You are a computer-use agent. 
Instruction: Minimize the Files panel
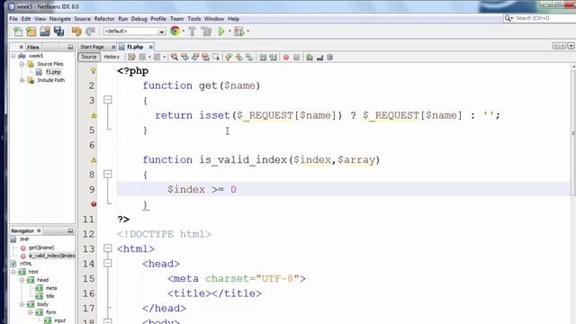(x=70, y=47)
